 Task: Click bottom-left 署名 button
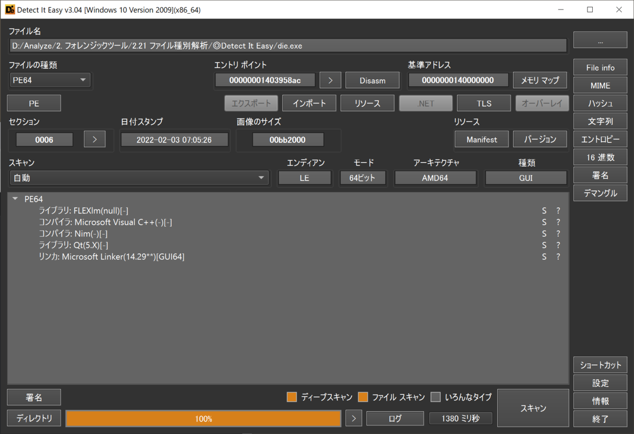coord(34,397)
